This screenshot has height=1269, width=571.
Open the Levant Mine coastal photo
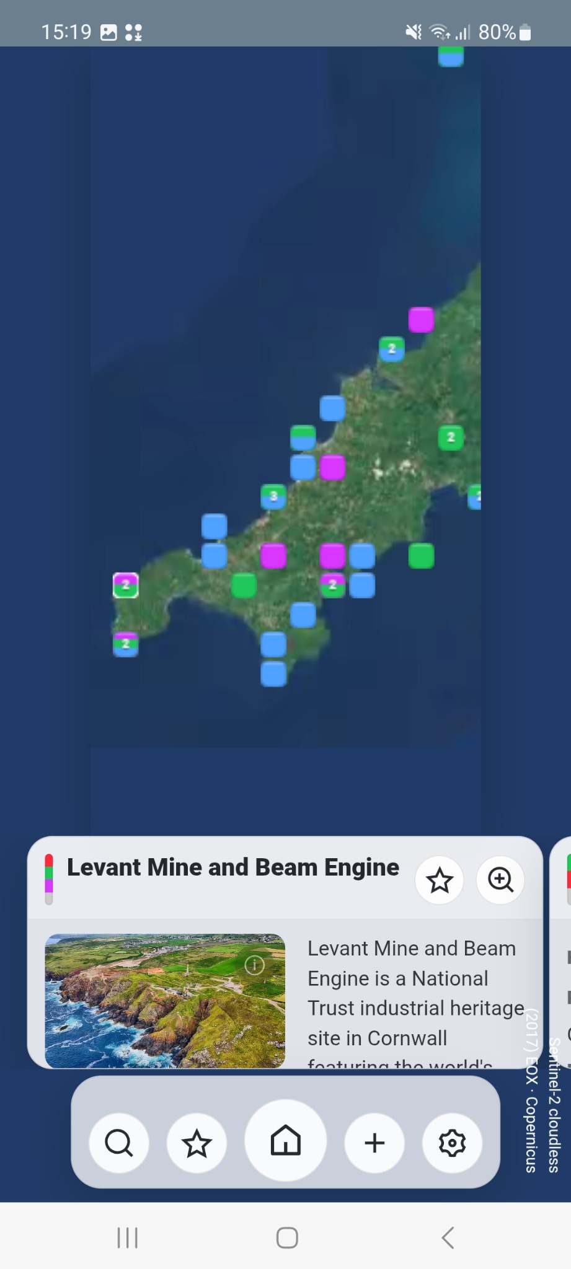coord(165,1000)
